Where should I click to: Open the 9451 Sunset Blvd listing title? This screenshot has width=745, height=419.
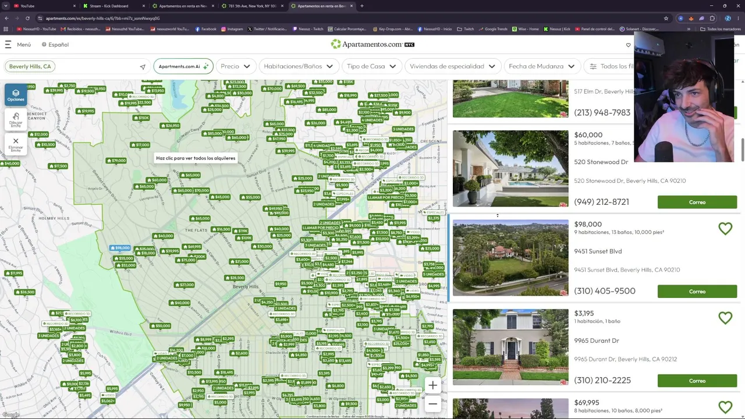pos(598,251)
